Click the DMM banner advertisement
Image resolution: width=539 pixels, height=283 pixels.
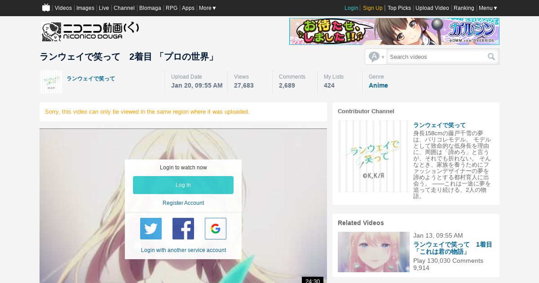(x=394, y=31)
